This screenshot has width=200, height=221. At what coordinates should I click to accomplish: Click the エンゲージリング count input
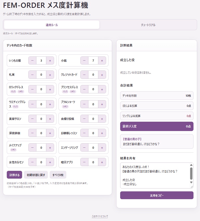pyautogui.click(x=93, y=148)
